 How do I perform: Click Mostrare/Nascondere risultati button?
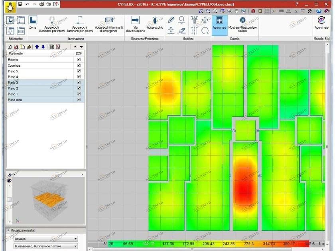click(242, 23)
